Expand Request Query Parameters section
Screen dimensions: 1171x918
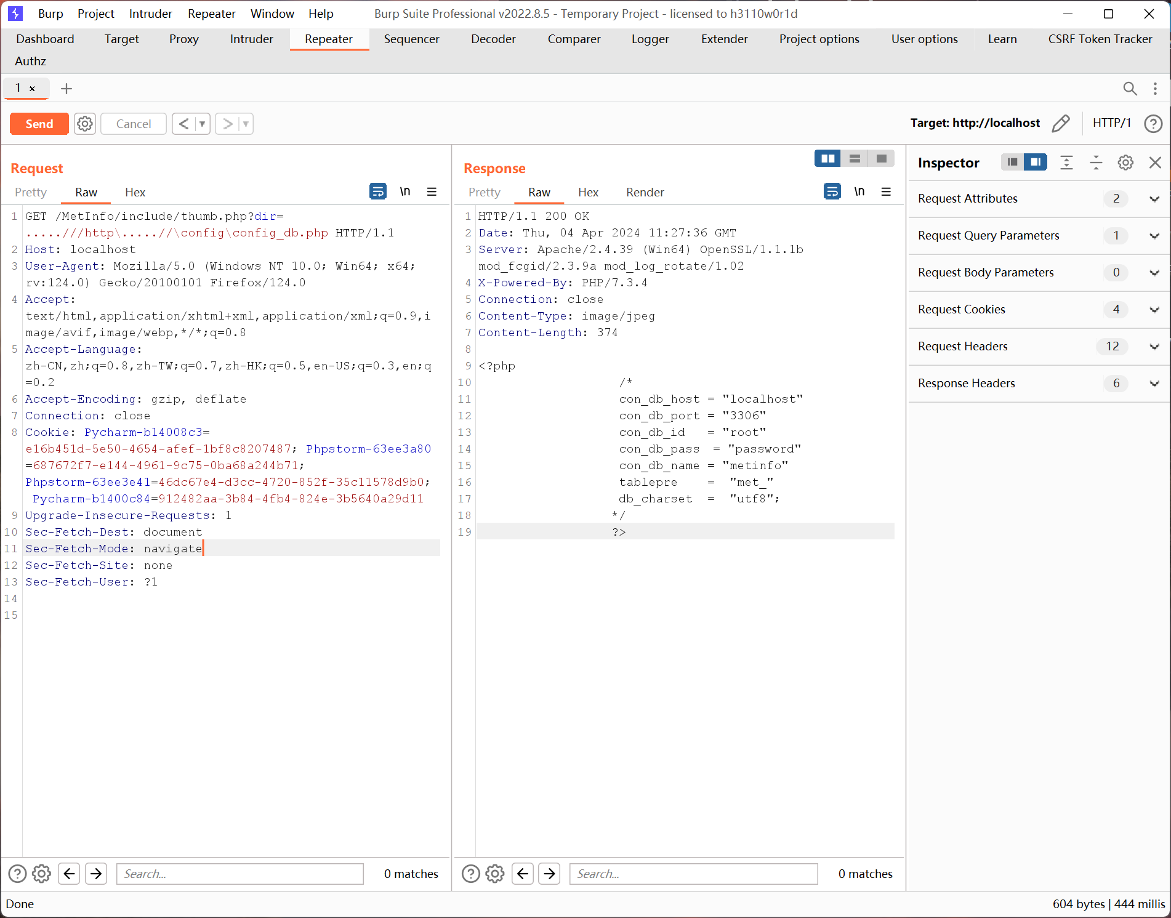(x=1039, y=236)
